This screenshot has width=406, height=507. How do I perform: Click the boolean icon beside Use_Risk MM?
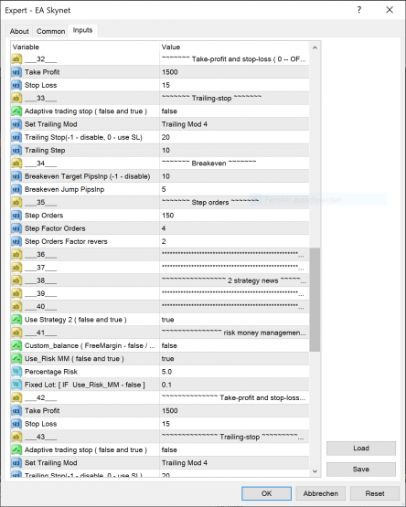16,359
